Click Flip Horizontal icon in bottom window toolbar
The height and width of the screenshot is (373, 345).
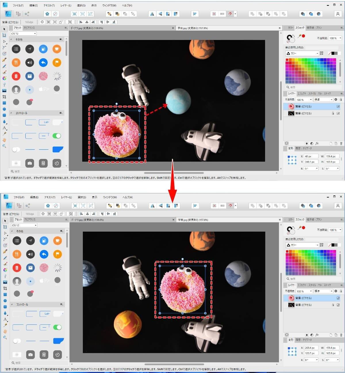[x=153, y=205]
